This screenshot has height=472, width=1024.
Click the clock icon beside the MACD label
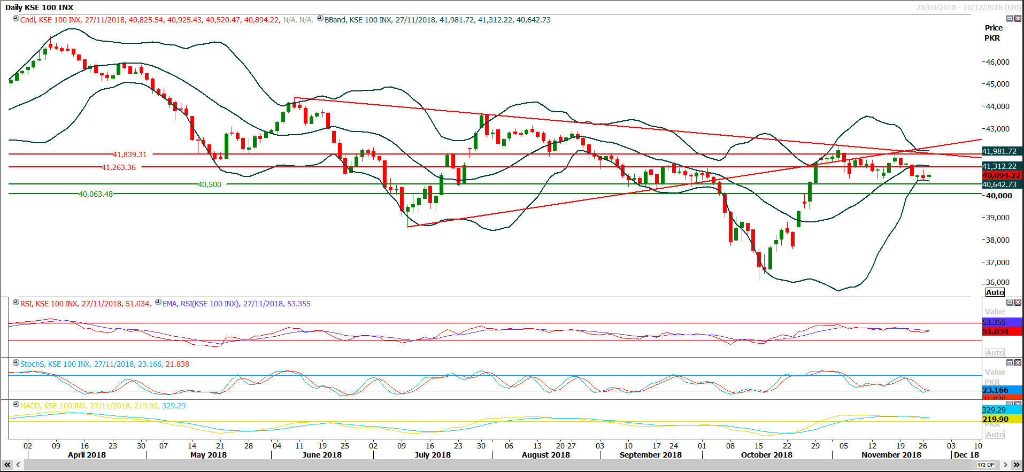16,405
